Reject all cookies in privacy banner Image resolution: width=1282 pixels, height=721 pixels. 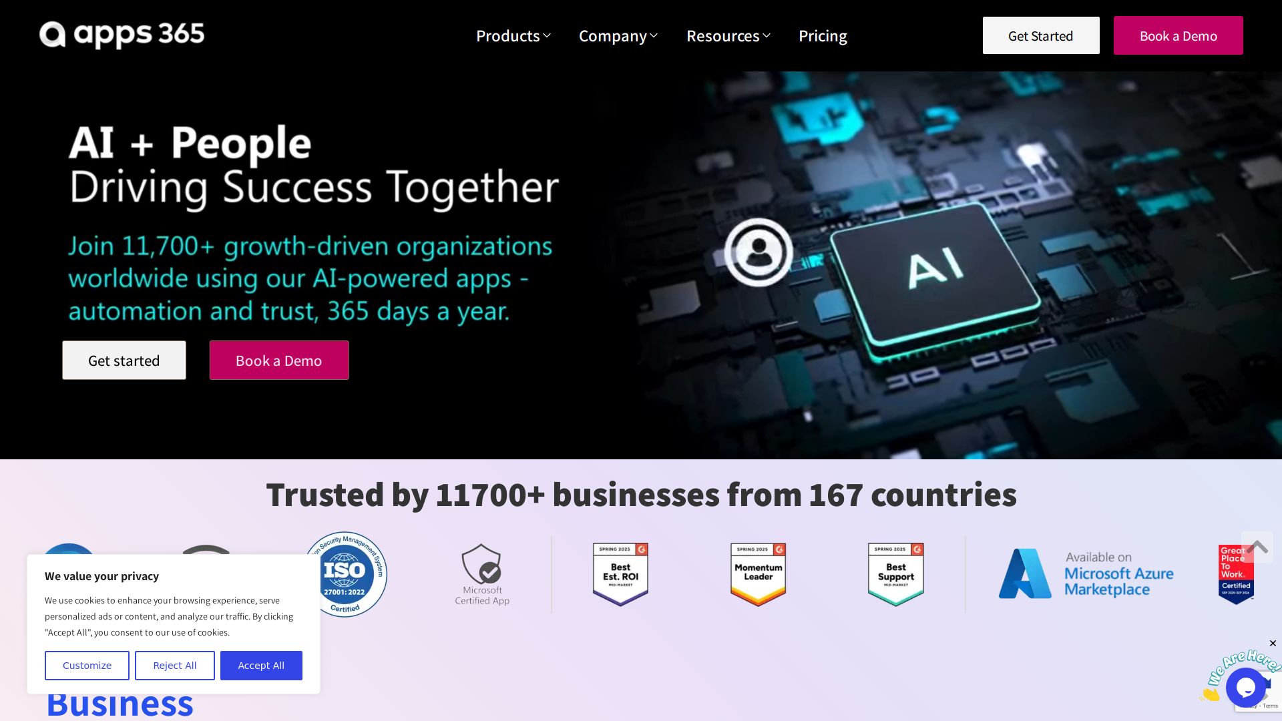[x=175, y=666]
